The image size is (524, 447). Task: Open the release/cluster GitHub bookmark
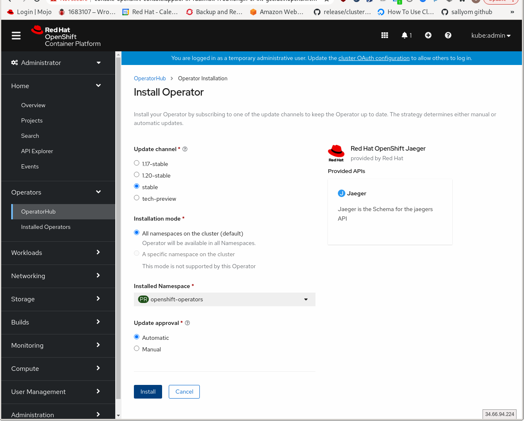342,12
